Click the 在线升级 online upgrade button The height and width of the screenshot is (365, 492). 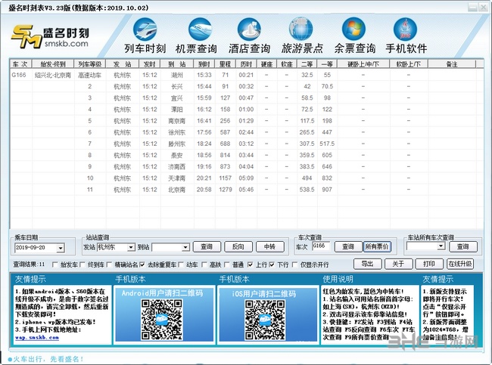point(460,264)
